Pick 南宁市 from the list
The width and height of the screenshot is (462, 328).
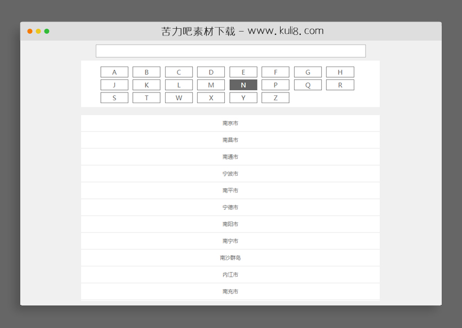click(x=230, y=241)
